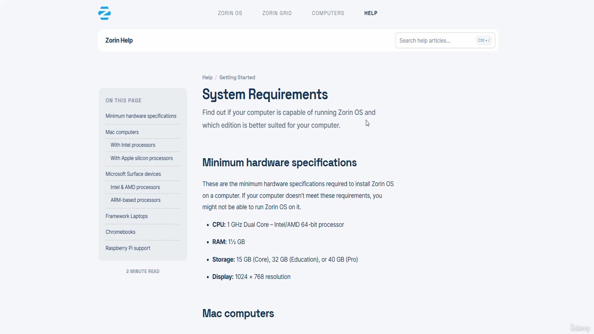Jump to Raspberry Pi support section
The width and height of the screenshot is (594, 334).
click(128, 248)
